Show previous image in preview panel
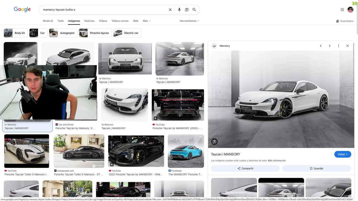 (x=321, y=46)
